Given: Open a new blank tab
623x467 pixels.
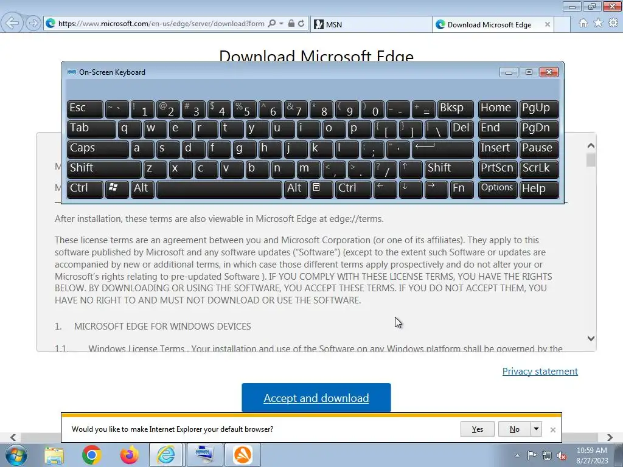Looking at the screenshot, I should tap(562, 24).
